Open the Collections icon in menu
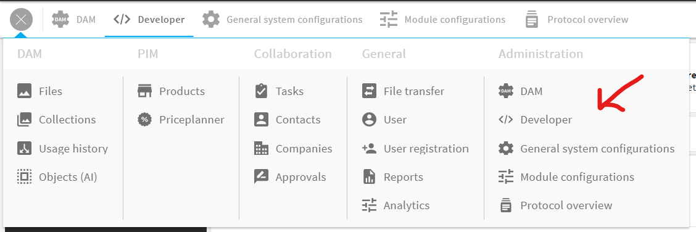 coord(25,120)
